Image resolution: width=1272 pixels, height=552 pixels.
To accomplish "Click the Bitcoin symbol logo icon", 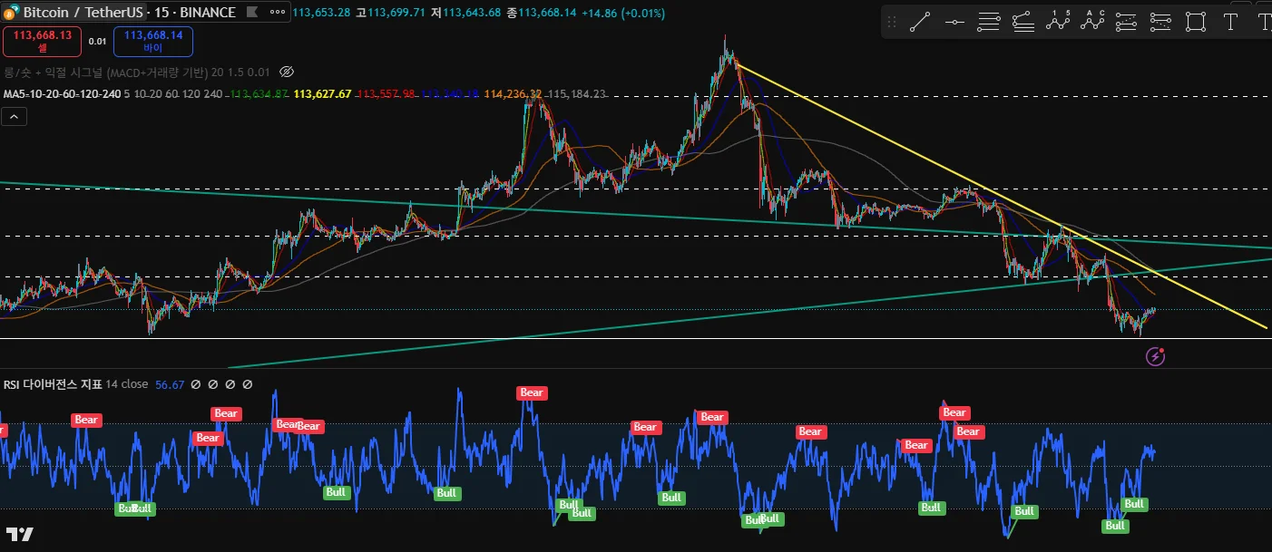I will click(12, 13).
